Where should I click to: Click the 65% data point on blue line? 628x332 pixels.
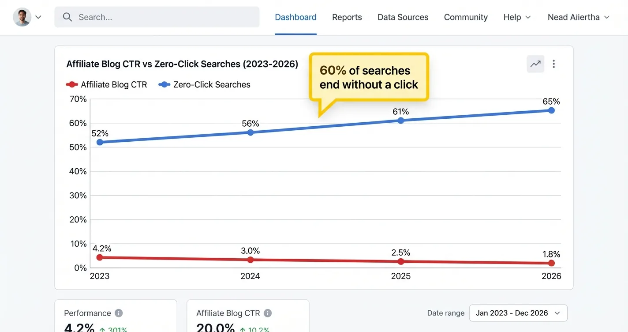(551, 110)
